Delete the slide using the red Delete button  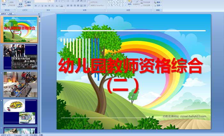[28, 5]
